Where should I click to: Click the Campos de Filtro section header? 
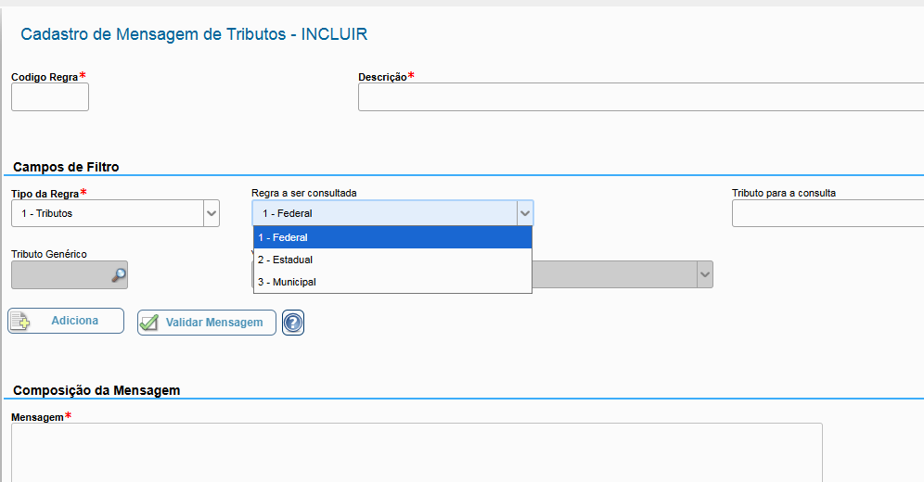point(66,167)
